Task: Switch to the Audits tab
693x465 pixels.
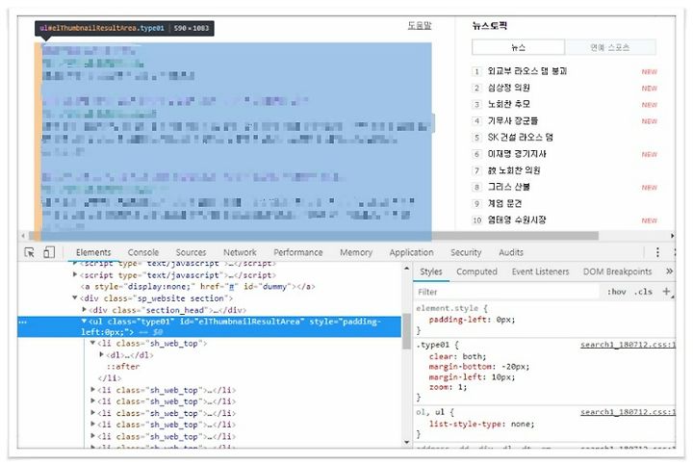Action: pyautogui.click(x=511, y=252)
